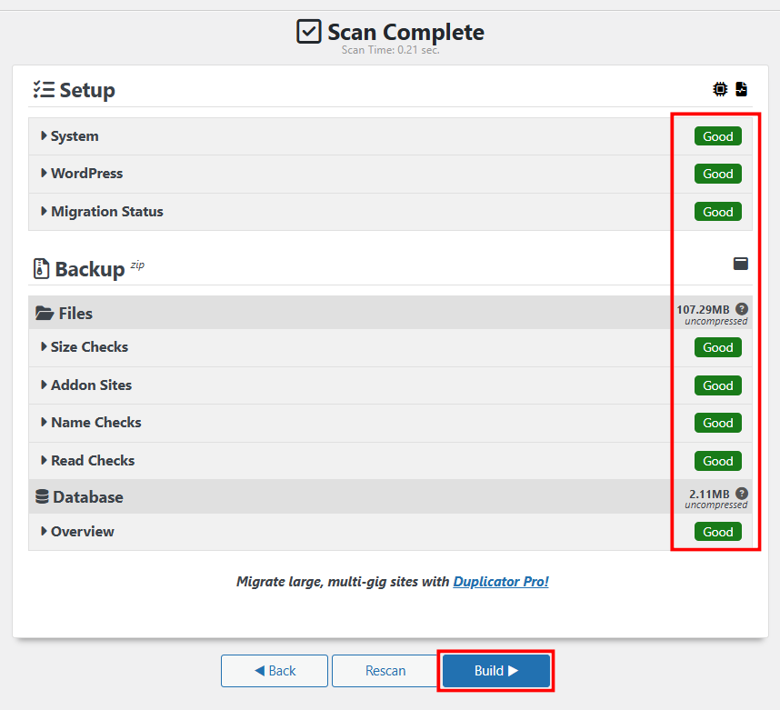Click the Backup zip file icon
780x710 pixels.
41,269
